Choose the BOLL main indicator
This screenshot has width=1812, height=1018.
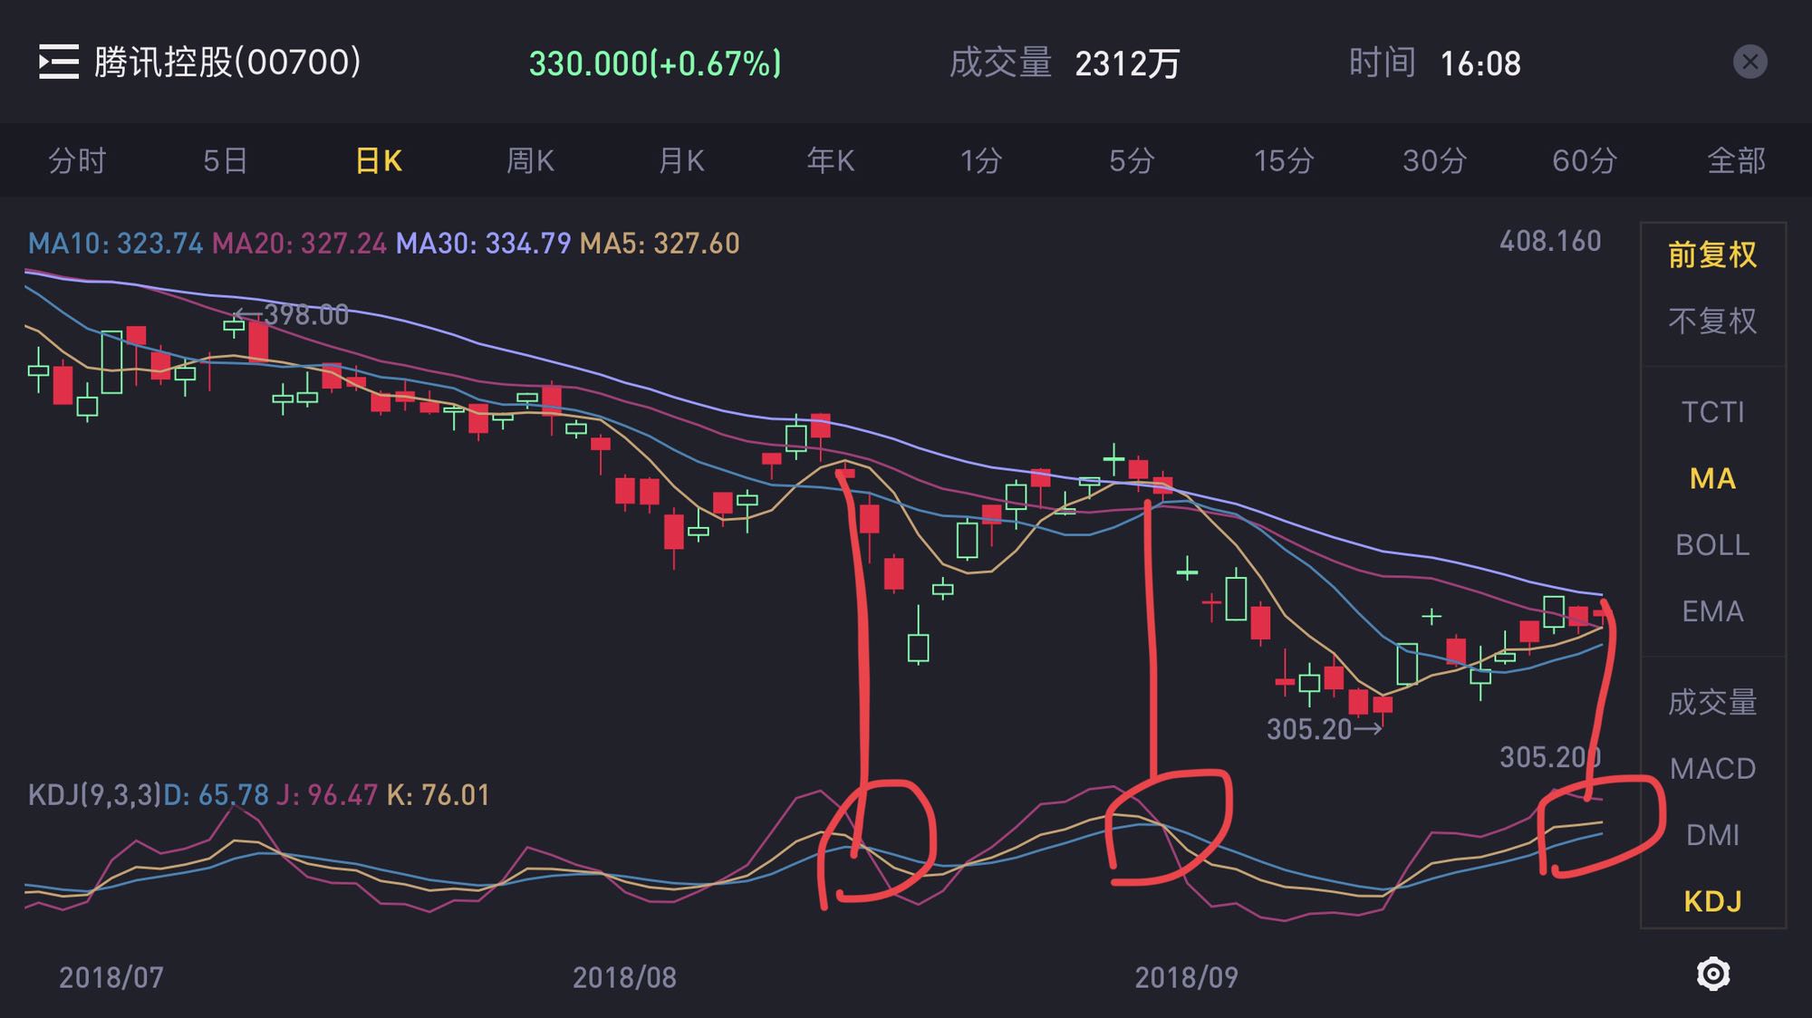(x=1712, y=544)
